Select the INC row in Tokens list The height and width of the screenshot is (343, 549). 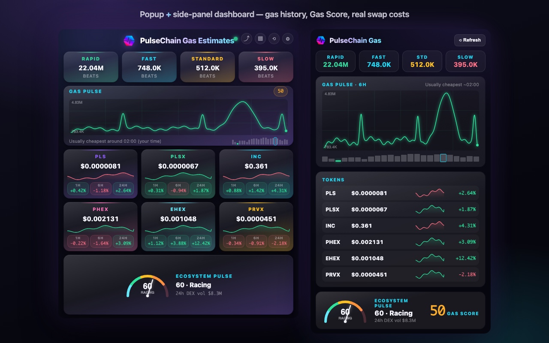click(401, 226)
